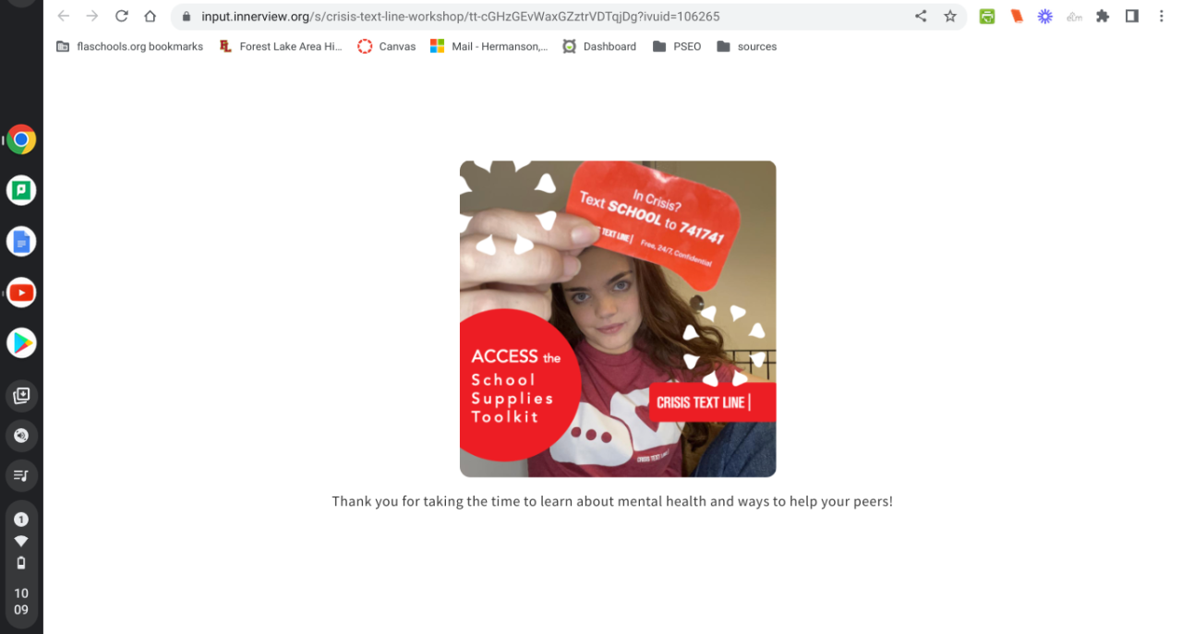Open the Extensions puzzle-piece menu
The image size is (1182, 634).
[1103, 17]
